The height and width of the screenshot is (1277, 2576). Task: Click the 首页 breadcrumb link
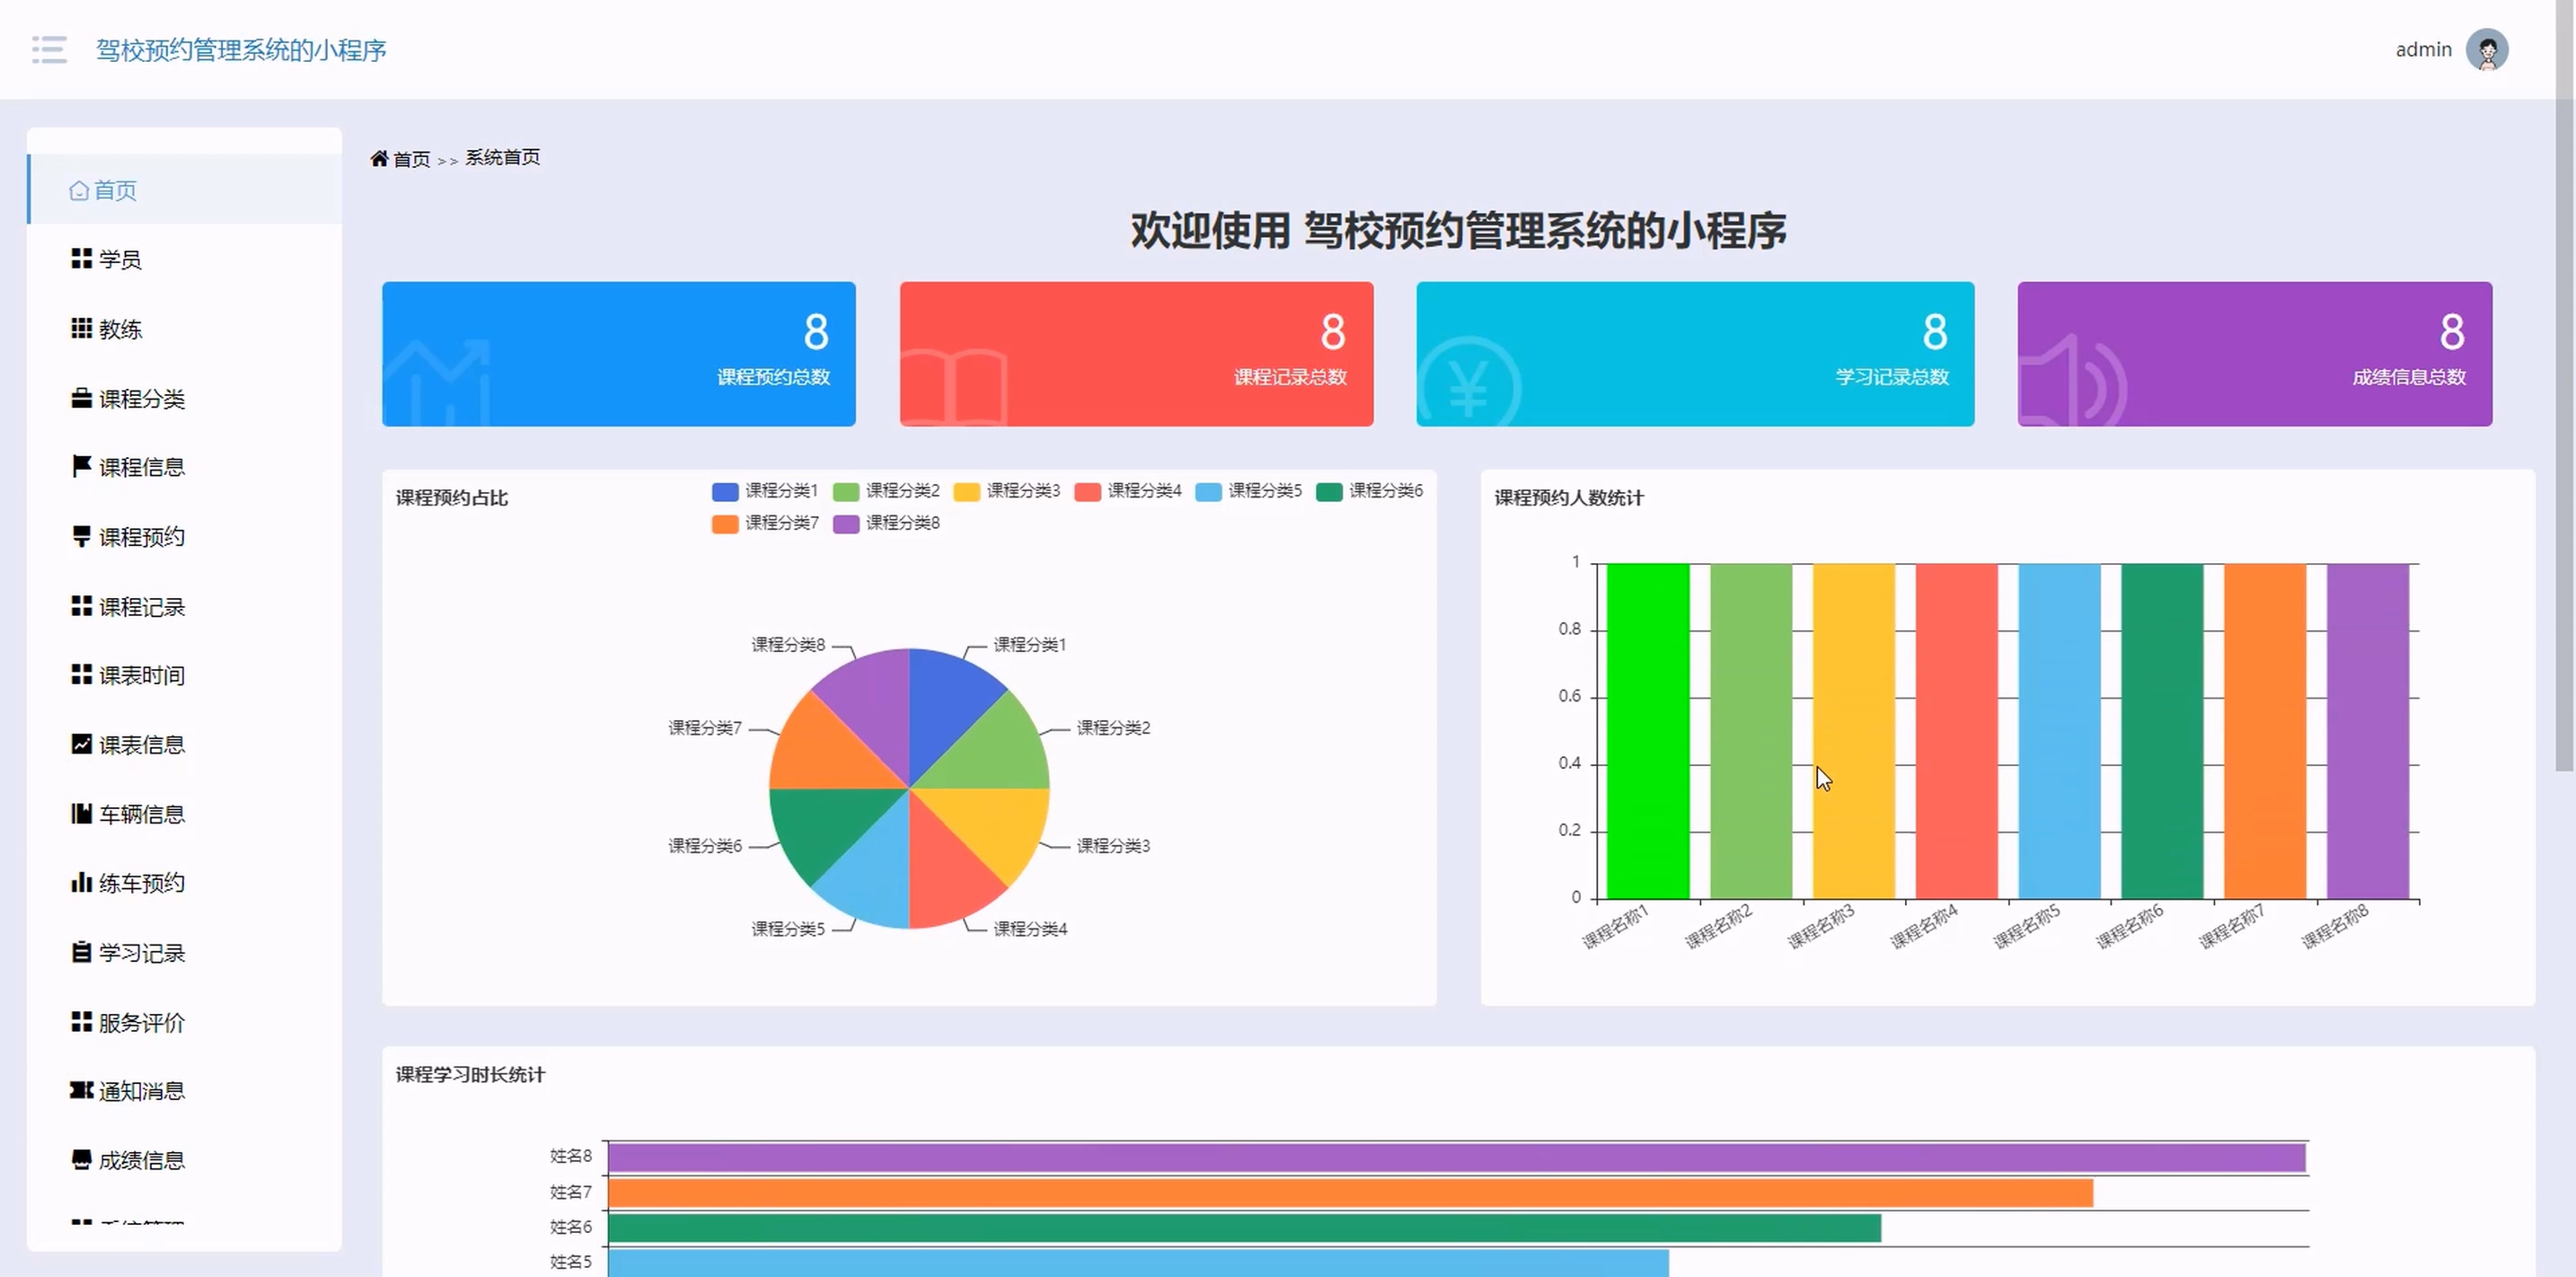pos(411,159)
